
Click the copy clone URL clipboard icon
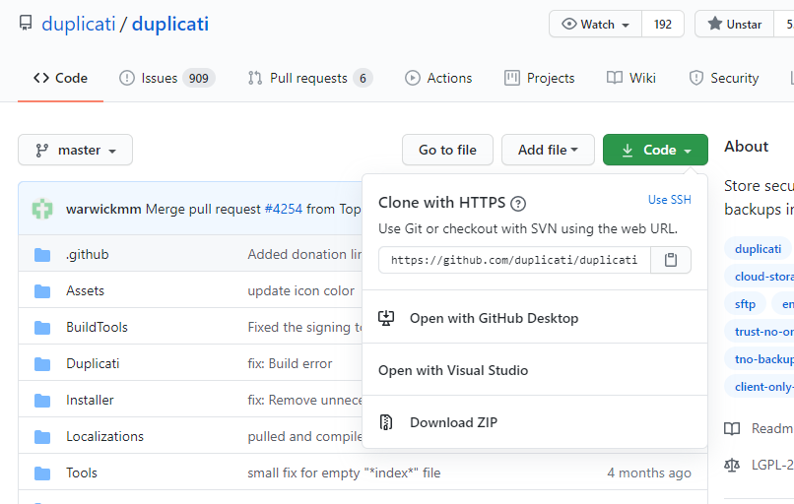pyautogui.click(x=671, y=260)
